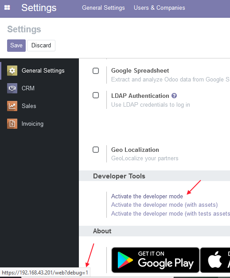Activate developer mode with tests assets
The width and height of the screenshot is (230, 278).
pos(171,214)
